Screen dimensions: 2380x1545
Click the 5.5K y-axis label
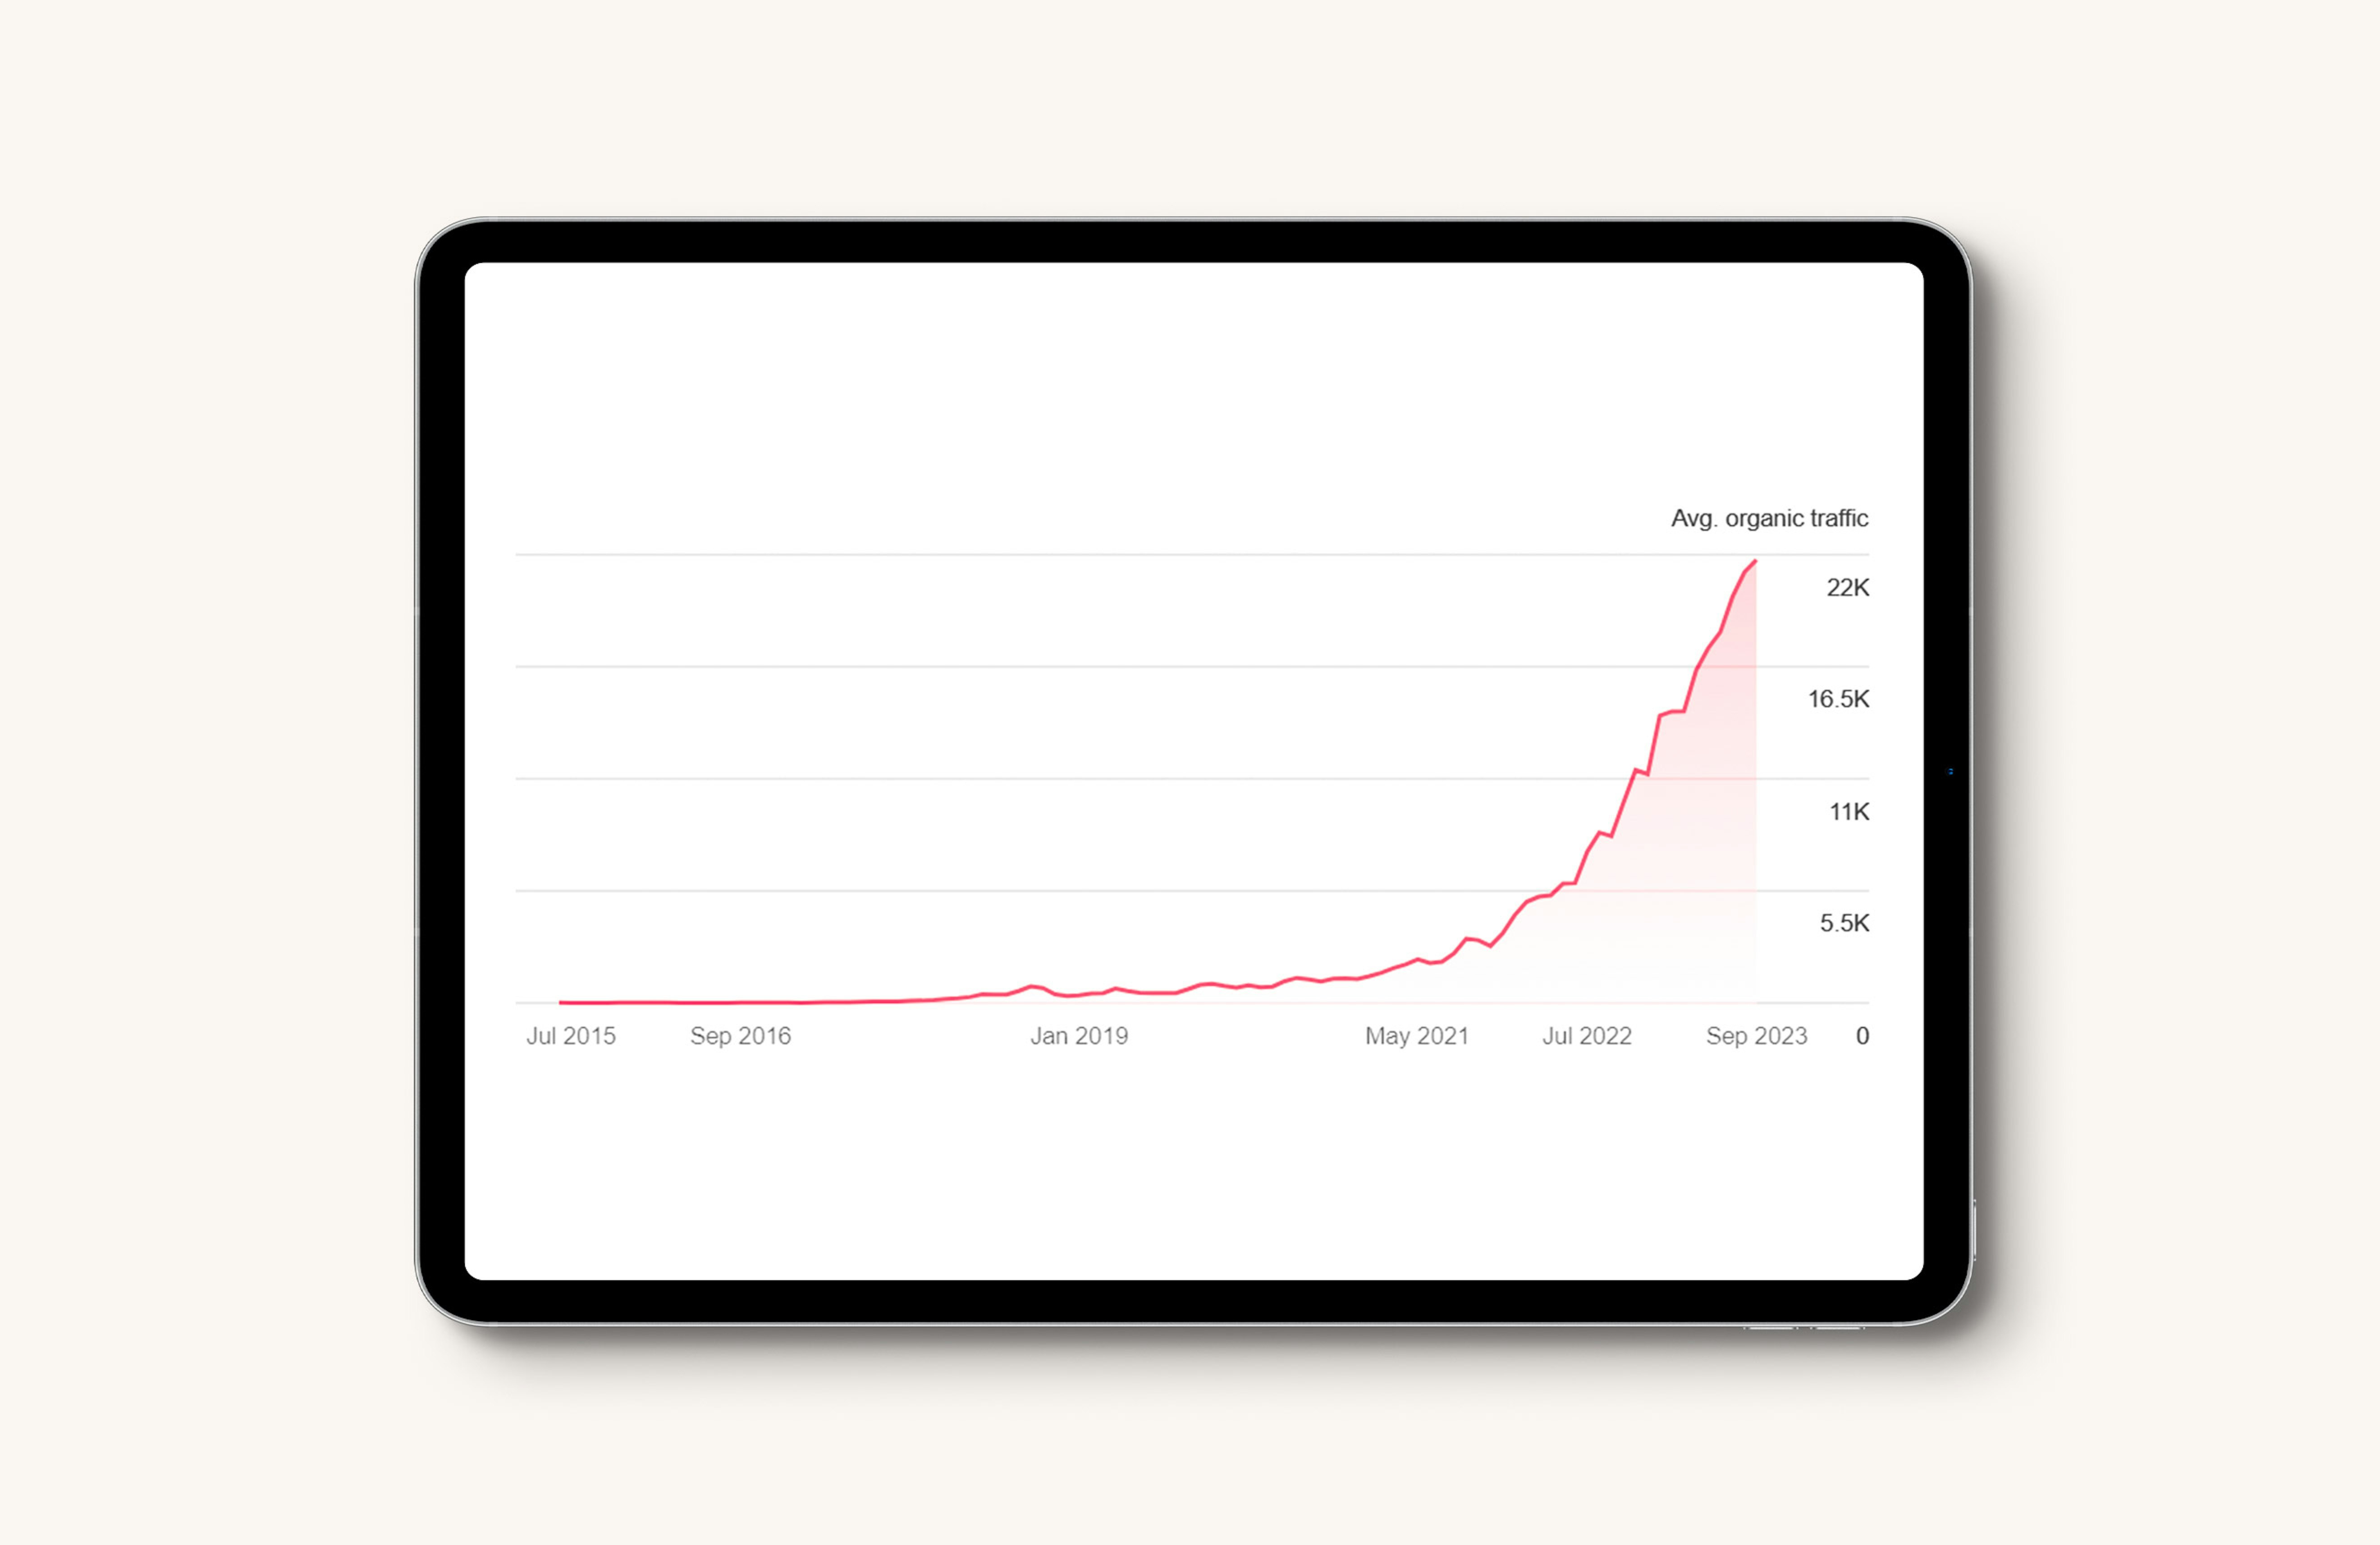[1843, 923]
